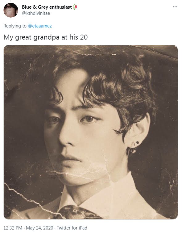Click the iPad word in the footer

[83, 228]
